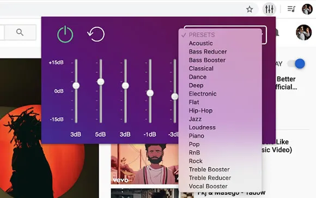Click the vevo animated video thumbnail

[x=144, y=164]
